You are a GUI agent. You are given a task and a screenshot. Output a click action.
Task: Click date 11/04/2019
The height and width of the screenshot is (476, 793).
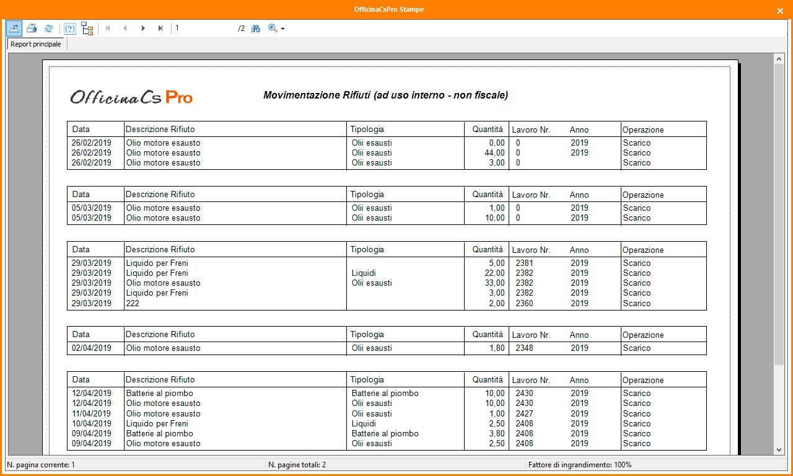(92, 414)
